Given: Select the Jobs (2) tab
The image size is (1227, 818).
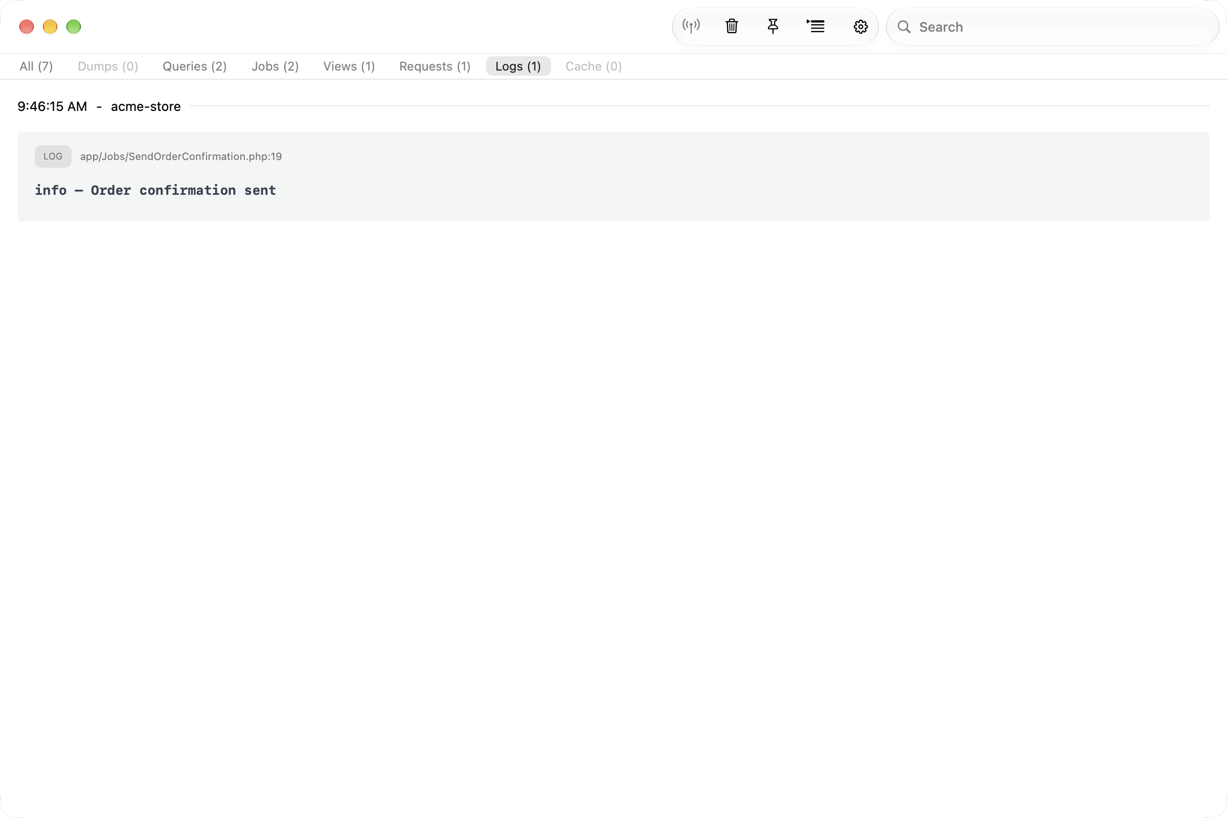Looking at the screenshot, I should pos(275,66).
